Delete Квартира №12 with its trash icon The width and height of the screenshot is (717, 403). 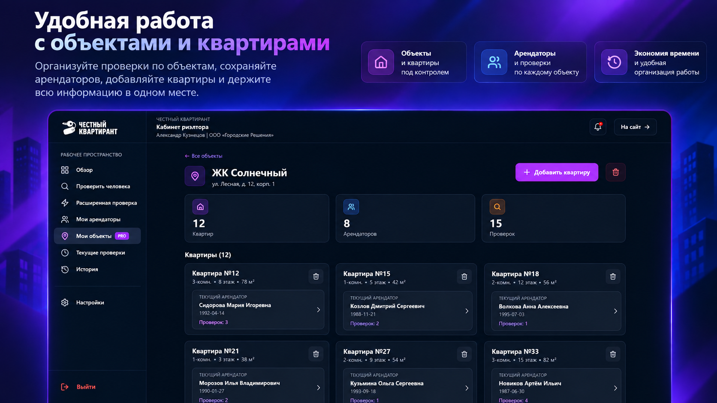pos(316,277)
